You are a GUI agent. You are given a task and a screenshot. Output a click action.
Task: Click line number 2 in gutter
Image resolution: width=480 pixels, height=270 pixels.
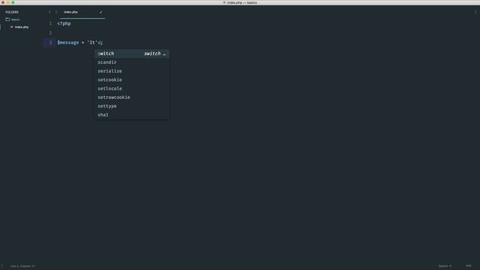click(50, 33)
